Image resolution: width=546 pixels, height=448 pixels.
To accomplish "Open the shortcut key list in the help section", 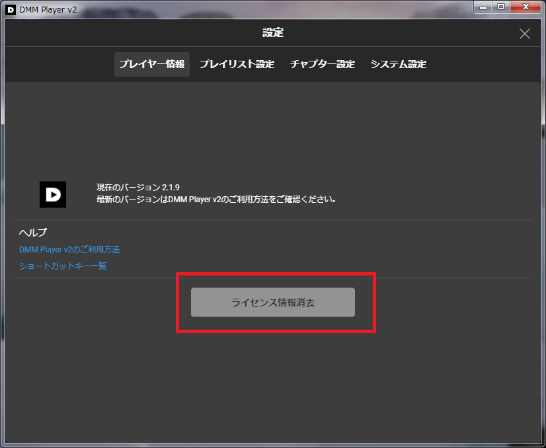I will coord(62,266).
